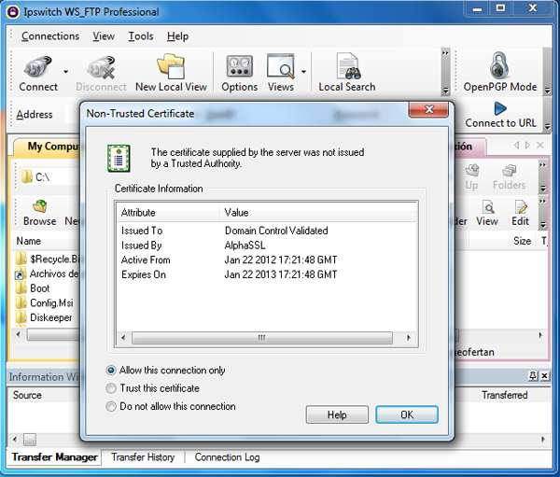Close the remote pane tab
Viewport: 560px width, 477px height.
point(540,145)
